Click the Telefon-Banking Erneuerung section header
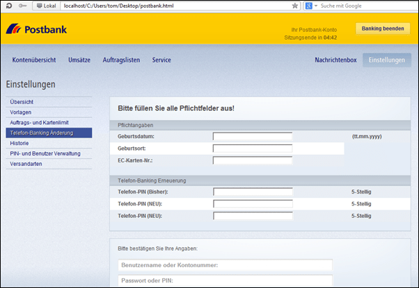Screen dimensions: 419x288 tap(260, 180)
